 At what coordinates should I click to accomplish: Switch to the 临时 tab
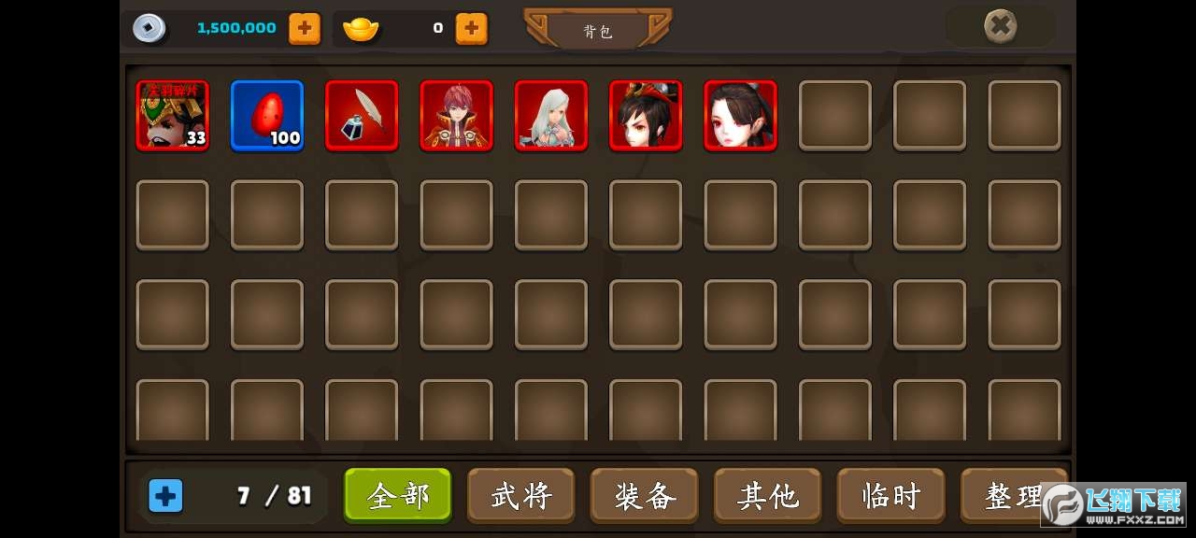click(x=891, y=495)
